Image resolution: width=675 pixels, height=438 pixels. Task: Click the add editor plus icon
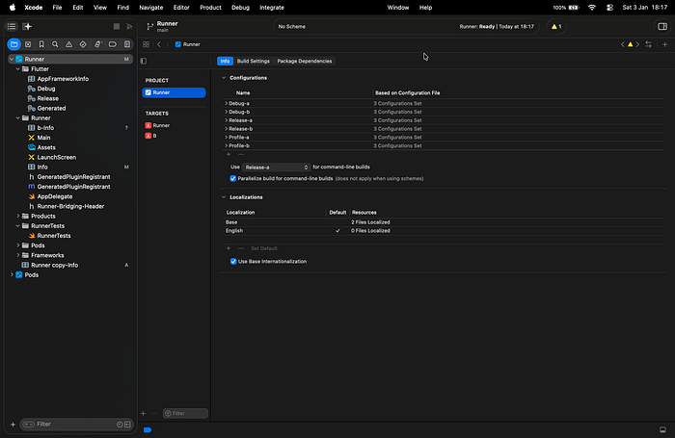[x=664, y=44]
